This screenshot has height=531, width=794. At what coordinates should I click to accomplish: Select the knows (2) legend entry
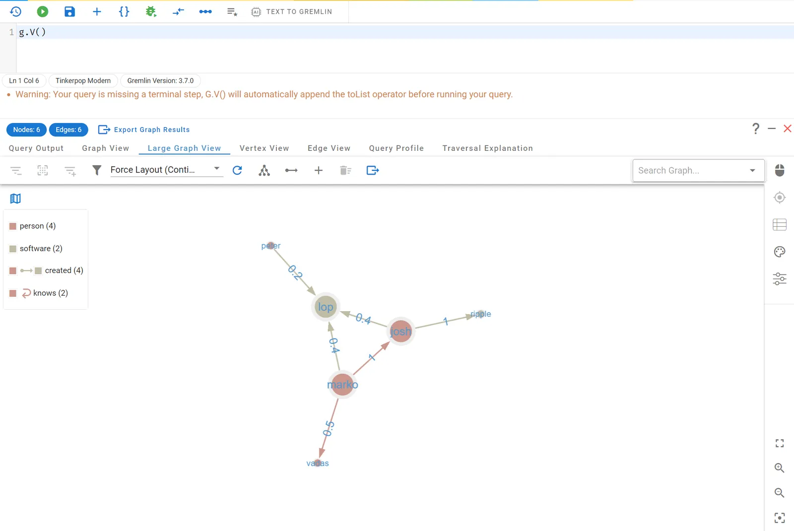[39, 293]
